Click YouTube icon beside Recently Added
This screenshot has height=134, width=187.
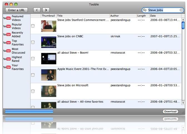coord(7,34)
